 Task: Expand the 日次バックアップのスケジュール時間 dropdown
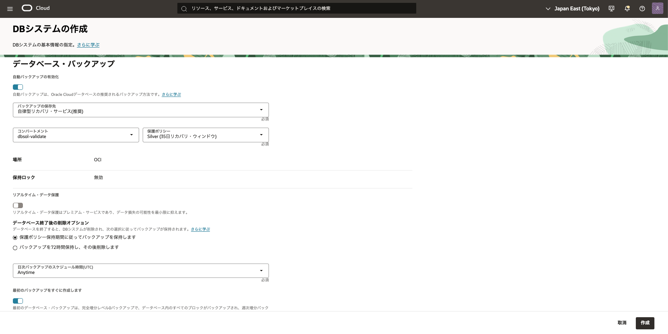coord(141,271)
